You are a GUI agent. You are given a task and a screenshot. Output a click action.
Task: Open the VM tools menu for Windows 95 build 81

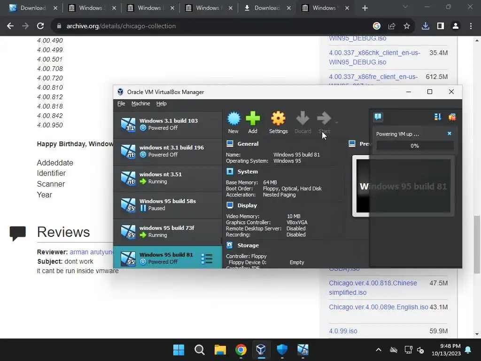click(207, 259)
